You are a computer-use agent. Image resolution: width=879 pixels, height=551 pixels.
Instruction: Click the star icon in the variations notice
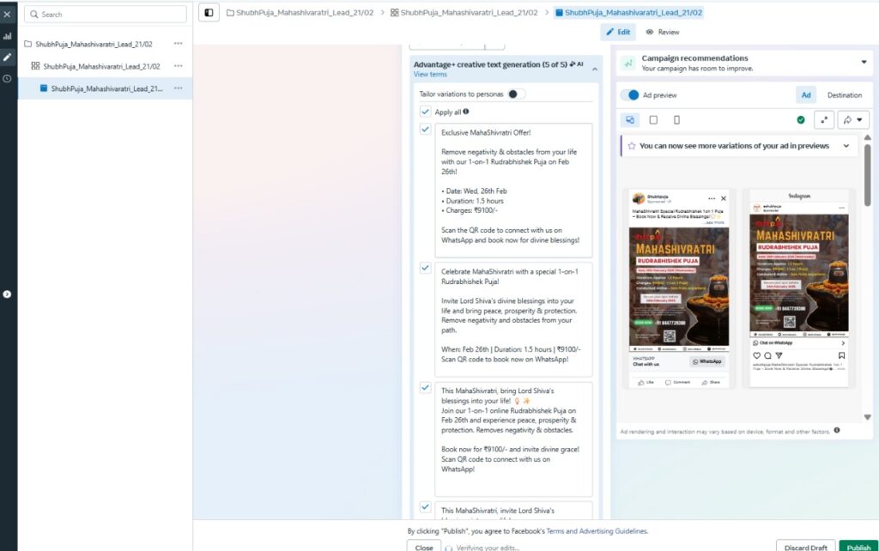point(632,146)
